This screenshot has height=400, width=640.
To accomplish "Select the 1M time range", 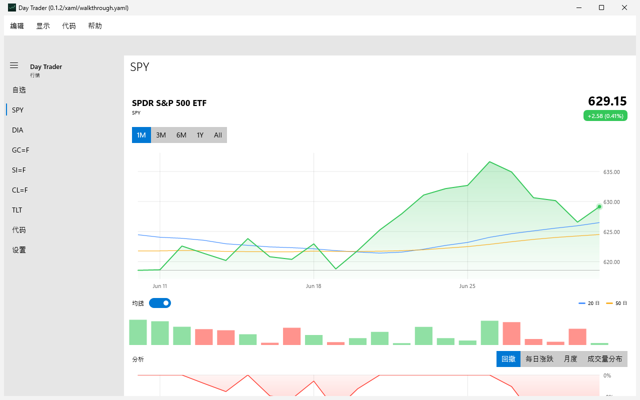I will 141,135.
